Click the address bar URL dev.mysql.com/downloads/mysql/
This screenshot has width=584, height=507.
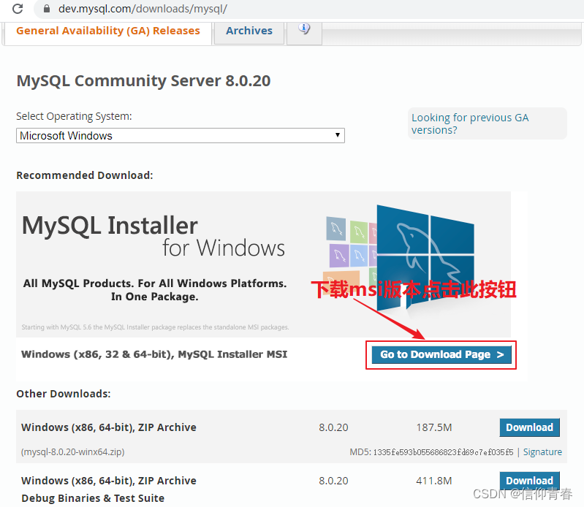[143, 9]
